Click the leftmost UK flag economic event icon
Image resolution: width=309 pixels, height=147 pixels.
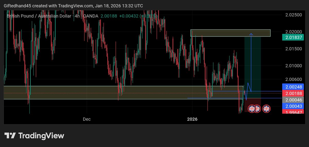(252, 109)
